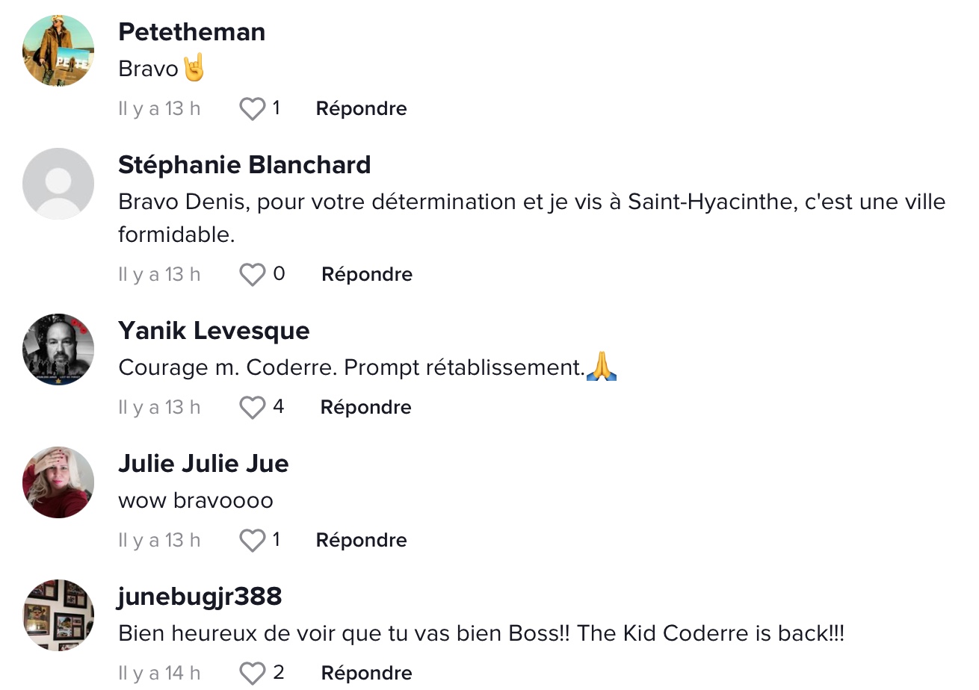The image size is (979, 690).
Task: Click Répondre under Stéphanie Blanchard's comment
Action: (x=367, y=275)
